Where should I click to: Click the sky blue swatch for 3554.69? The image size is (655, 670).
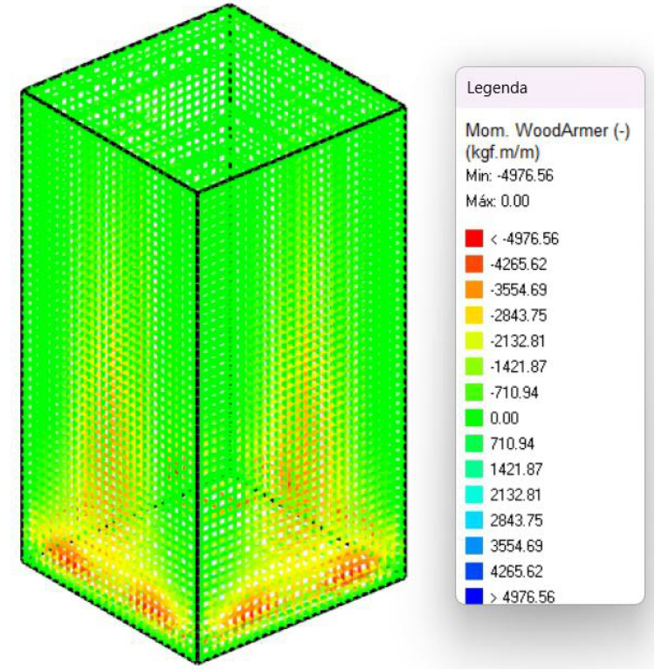(x=474, y=546)
